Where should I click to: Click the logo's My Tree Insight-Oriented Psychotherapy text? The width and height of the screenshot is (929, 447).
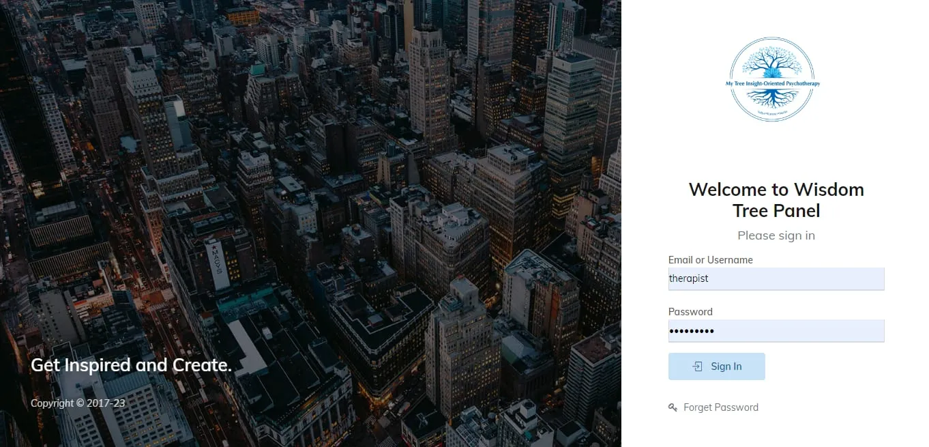tap(772, 83)
